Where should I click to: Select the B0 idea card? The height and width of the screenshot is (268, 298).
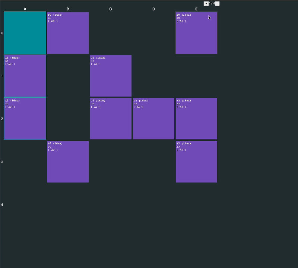(x=68, y=33)
